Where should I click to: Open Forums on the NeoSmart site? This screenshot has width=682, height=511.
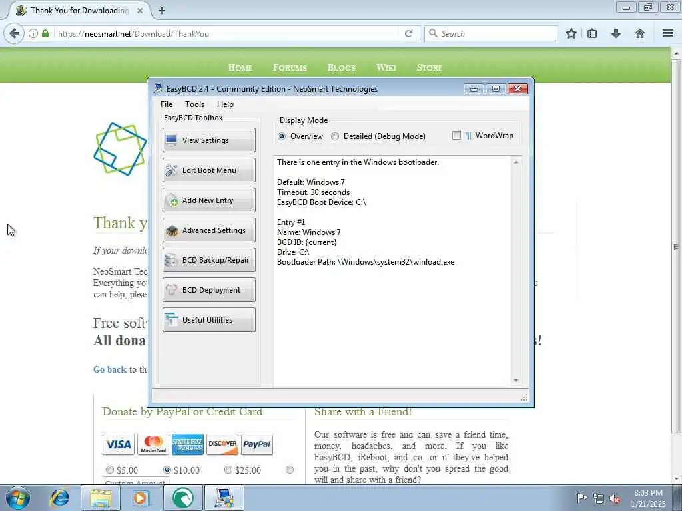click(290, 67)
